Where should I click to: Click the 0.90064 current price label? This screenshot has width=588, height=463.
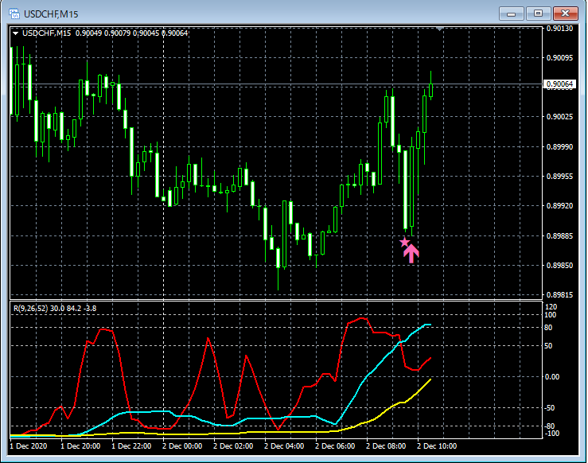[559, 84]
